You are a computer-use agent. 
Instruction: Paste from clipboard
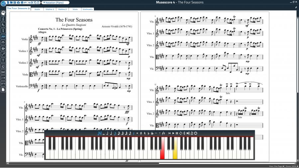coord(38,3)
